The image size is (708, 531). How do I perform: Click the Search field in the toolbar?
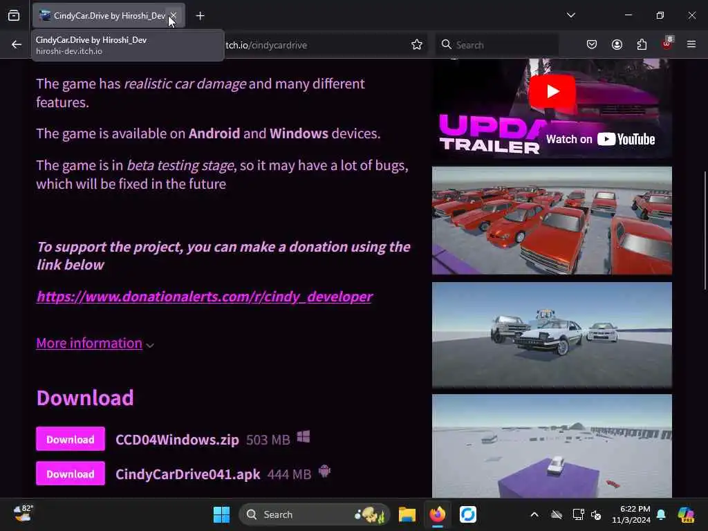(497, 45)
